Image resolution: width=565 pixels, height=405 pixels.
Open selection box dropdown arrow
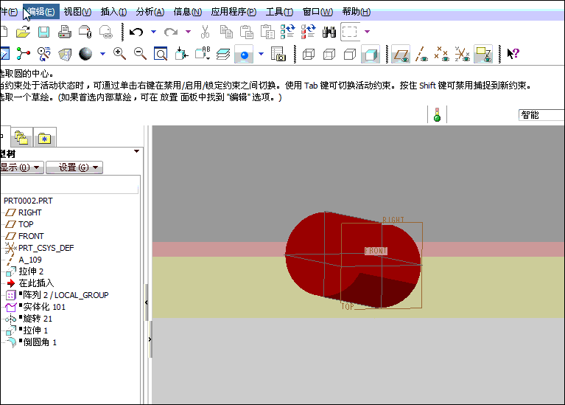367,32
